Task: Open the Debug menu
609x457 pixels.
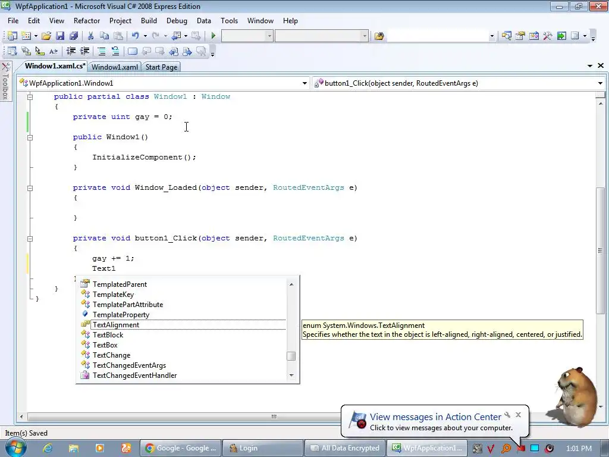Action: 177,21
